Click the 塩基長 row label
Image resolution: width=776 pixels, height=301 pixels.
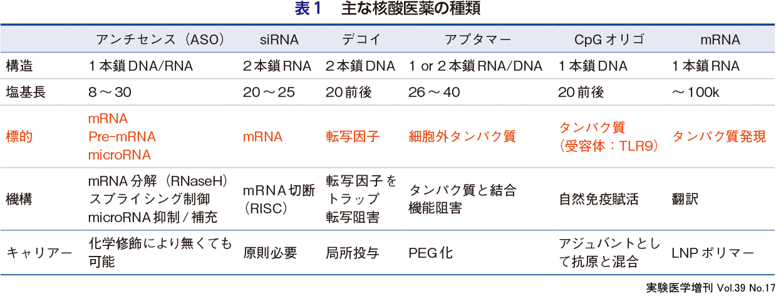tap(26, 93)
